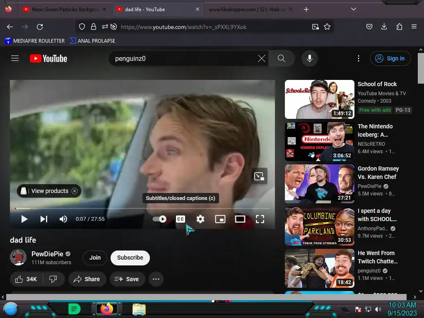Open PewDiePie channel avatar
The height and width of the screenshot is (318, 424).
pos(18,257)
